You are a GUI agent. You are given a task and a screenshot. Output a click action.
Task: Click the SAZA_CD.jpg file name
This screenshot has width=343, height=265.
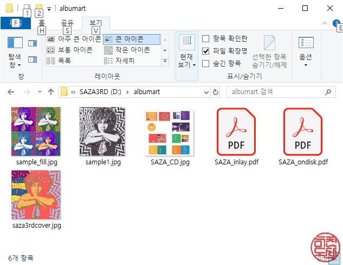coord(170,162)
